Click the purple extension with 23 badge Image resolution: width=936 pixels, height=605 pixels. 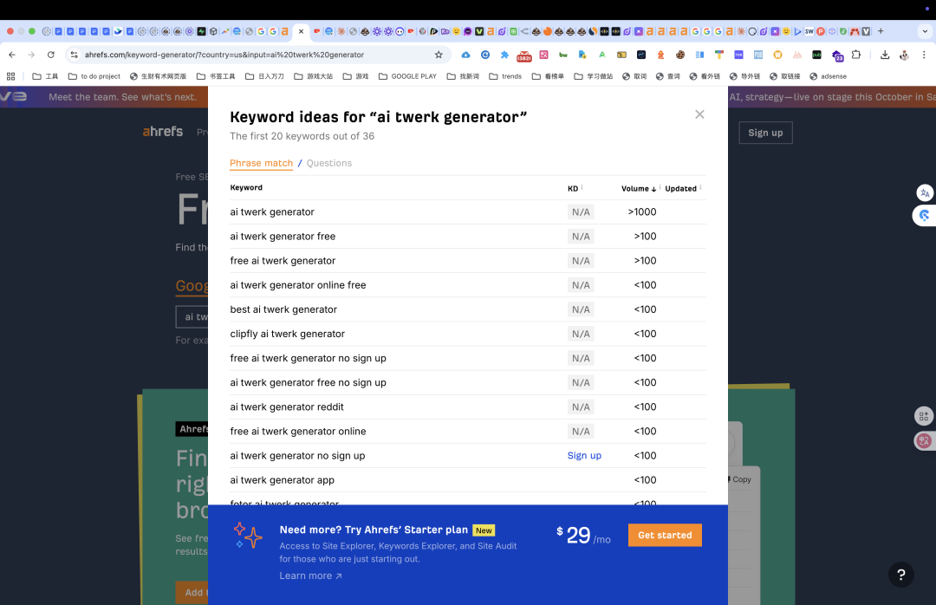[x=837, y=55]
